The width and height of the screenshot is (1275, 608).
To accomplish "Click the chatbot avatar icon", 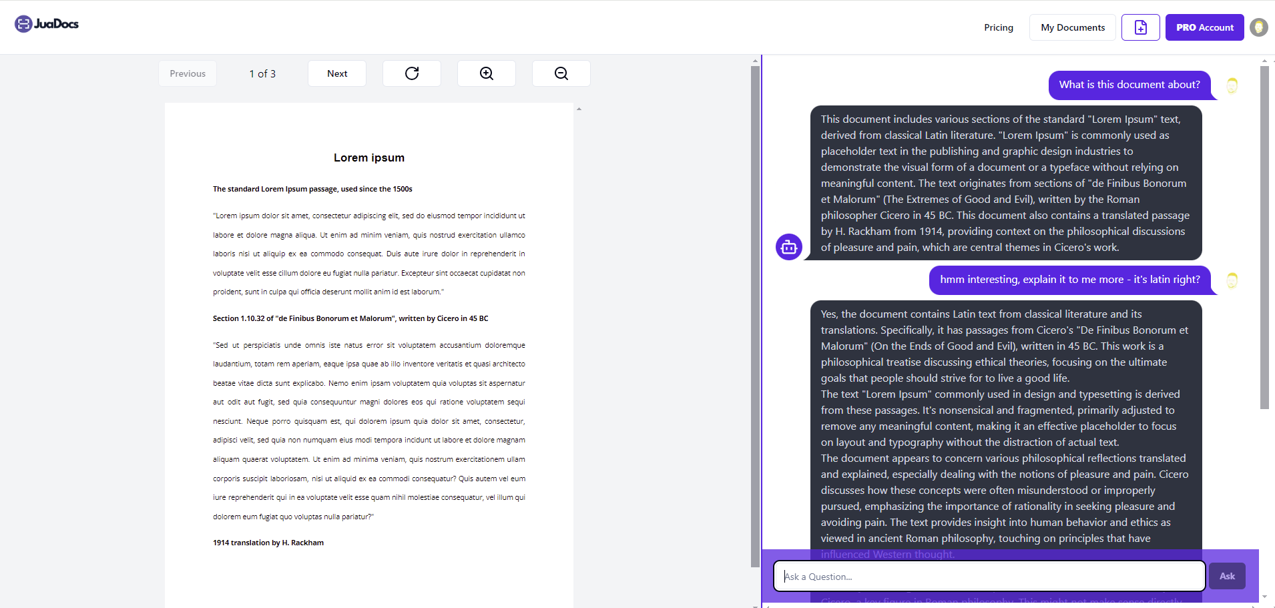I will pos(789,247).
